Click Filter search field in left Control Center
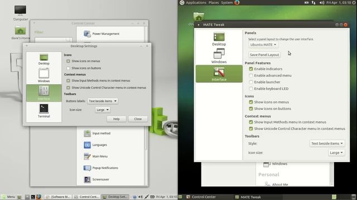 53,40
